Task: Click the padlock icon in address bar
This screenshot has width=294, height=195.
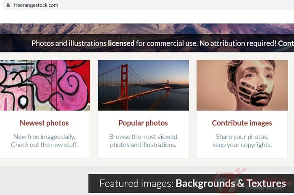Action: pyautogui.click(x=7, y=5)
